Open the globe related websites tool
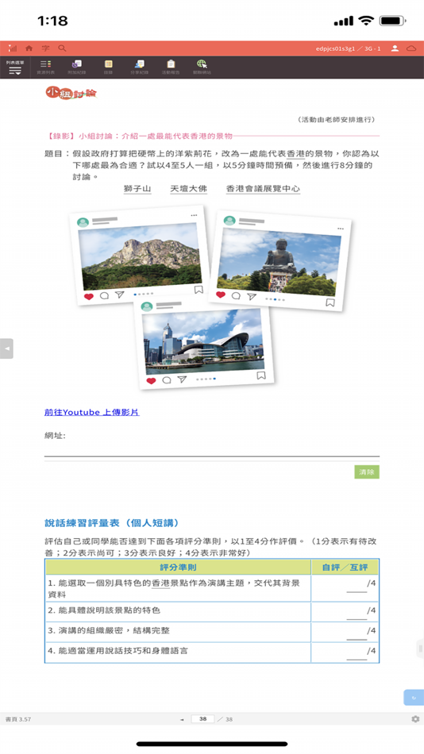 click(x=202, y=67)
